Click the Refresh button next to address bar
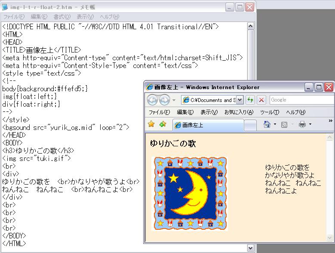 click(x=250, y=100)
